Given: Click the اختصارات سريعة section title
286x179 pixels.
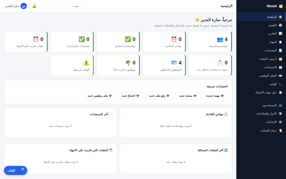Looking at the screenshot, I should 217,86.
